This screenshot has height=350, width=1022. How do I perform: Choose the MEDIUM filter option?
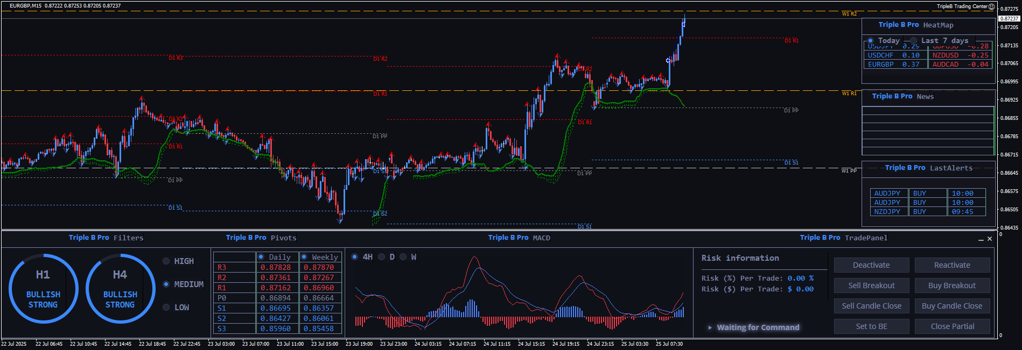tap(166, 284)
